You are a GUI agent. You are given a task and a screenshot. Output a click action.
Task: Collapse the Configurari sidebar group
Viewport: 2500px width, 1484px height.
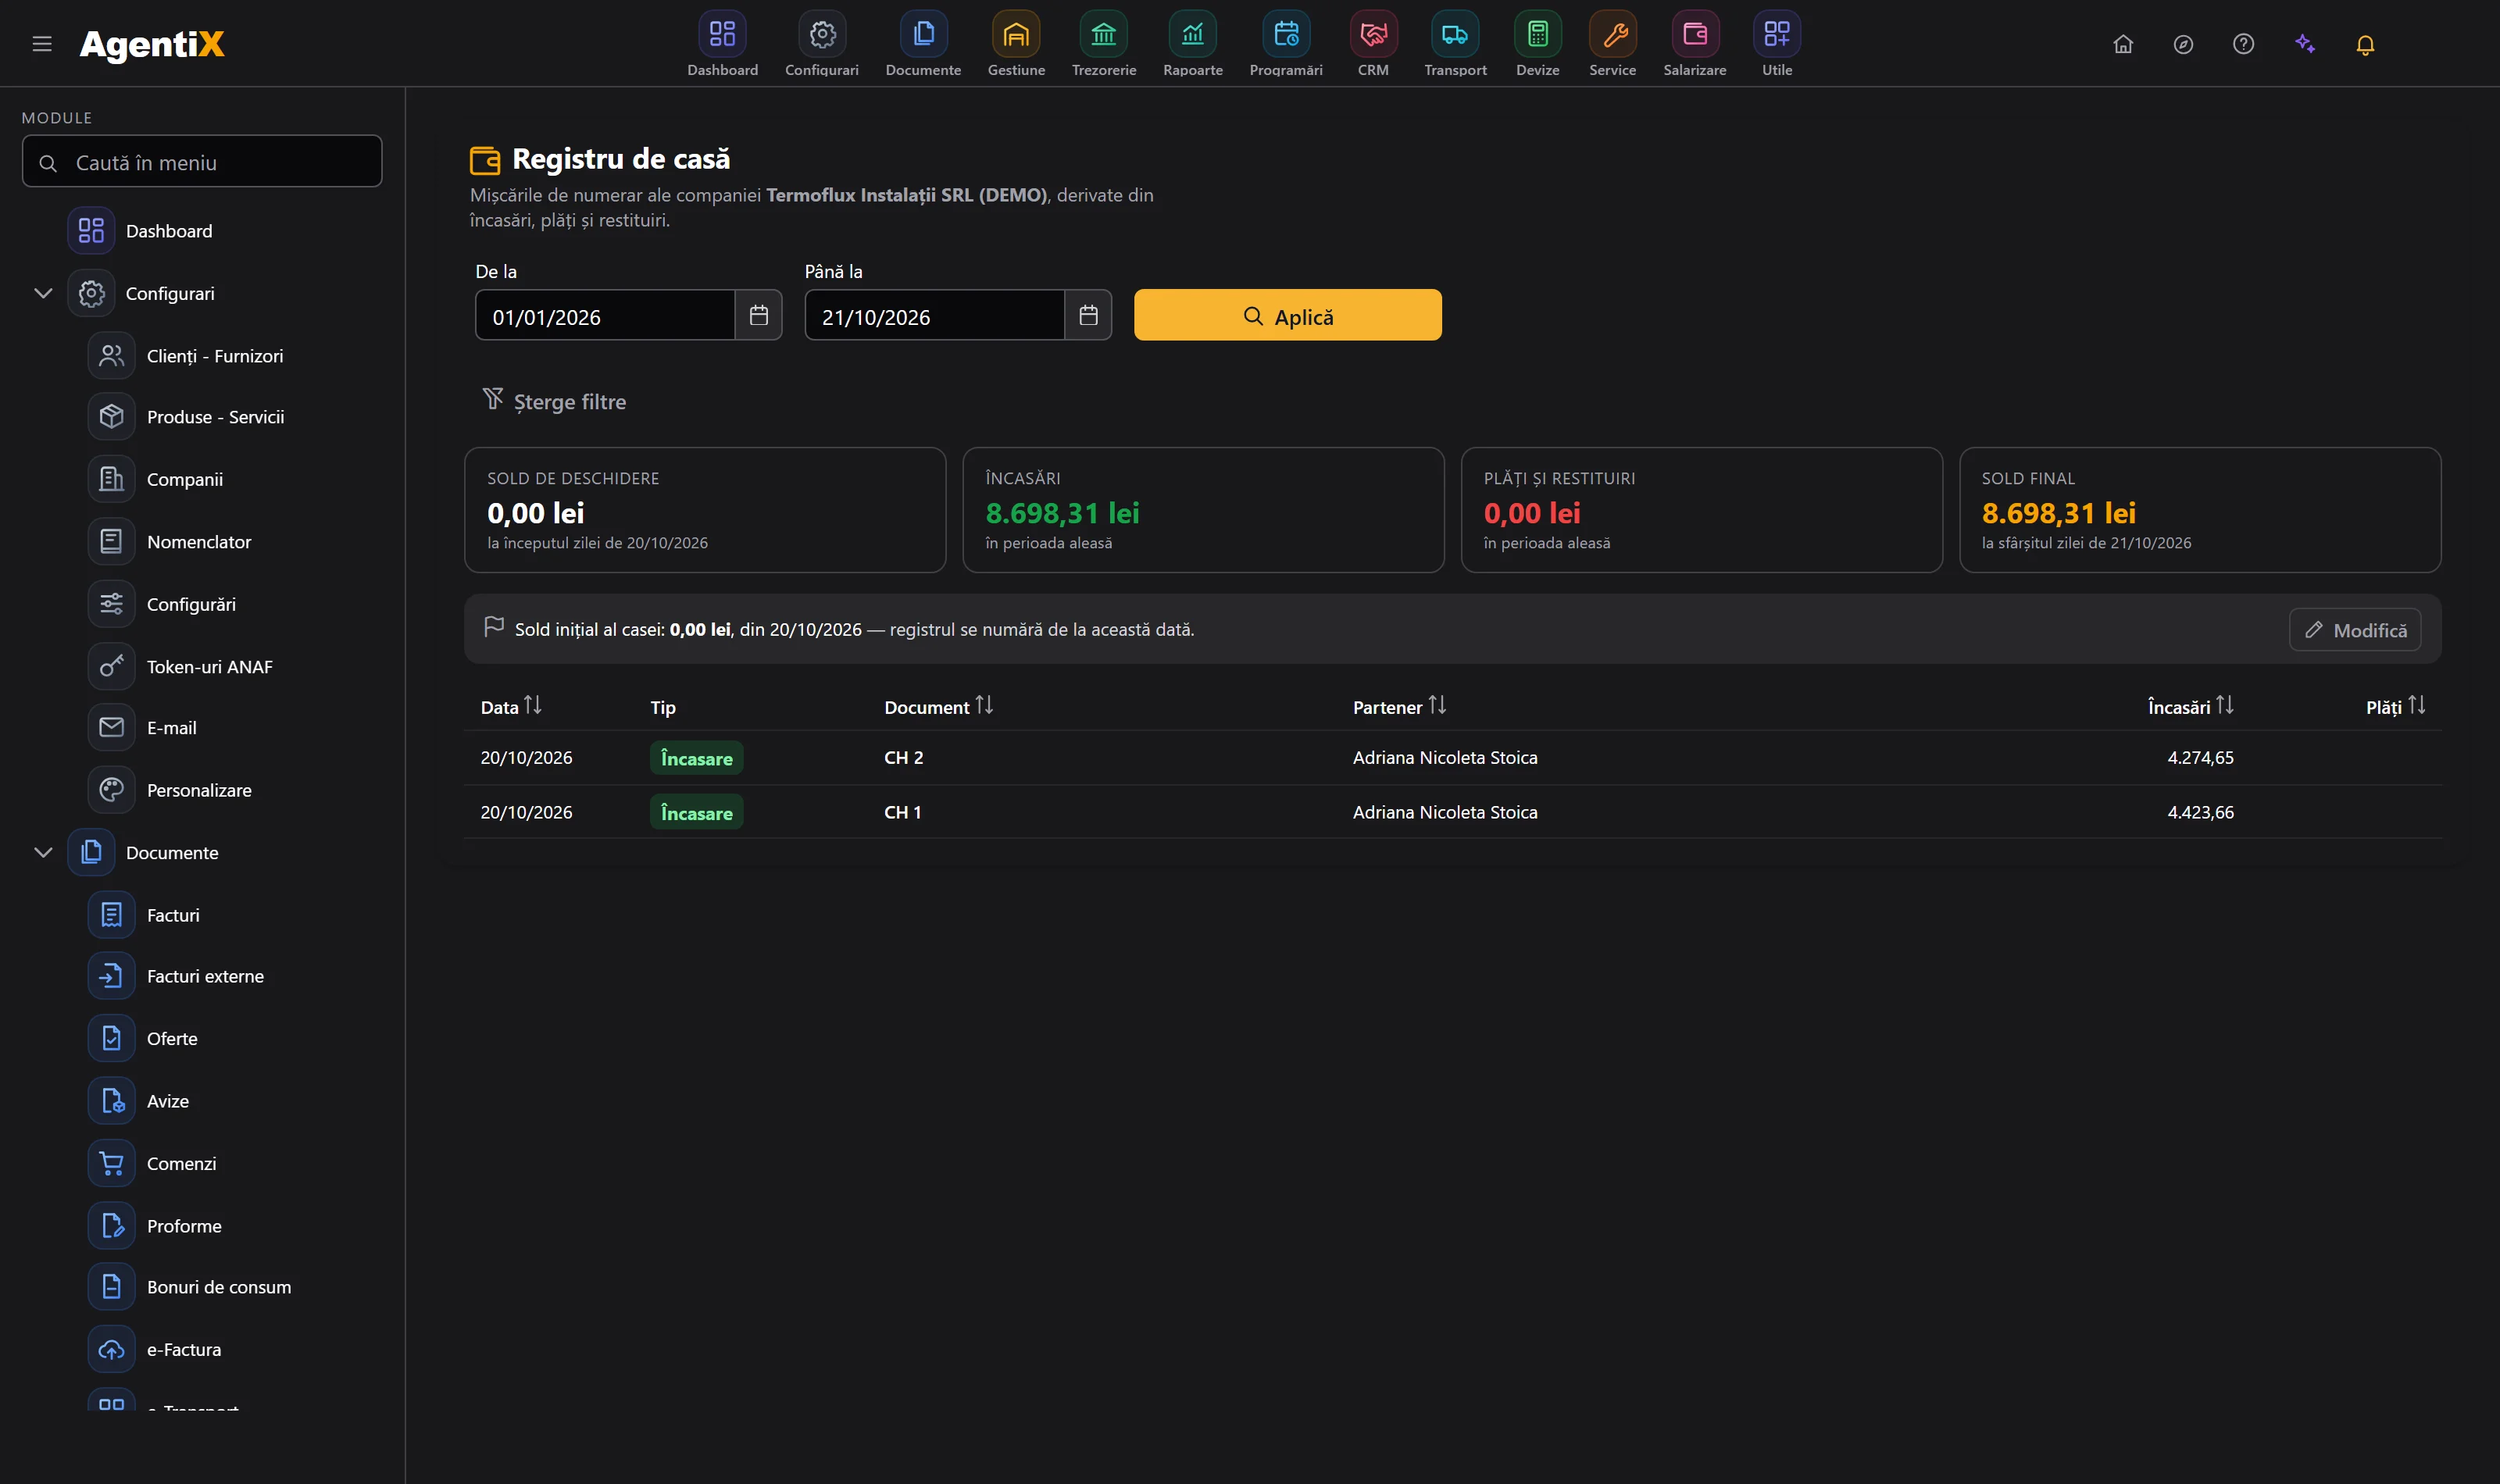[x=43, y=293]
